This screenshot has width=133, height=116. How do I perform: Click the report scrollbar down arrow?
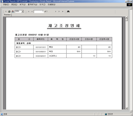pos(127,108)
